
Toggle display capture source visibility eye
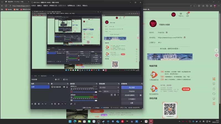(64, 87)
